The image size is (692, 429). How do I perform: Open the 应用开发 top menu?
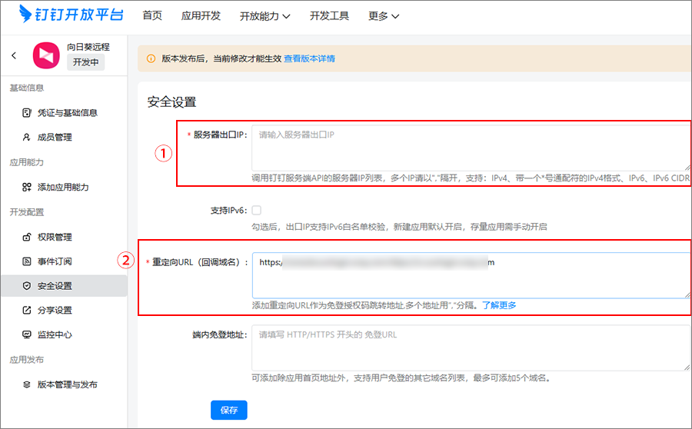click(201, 16)
